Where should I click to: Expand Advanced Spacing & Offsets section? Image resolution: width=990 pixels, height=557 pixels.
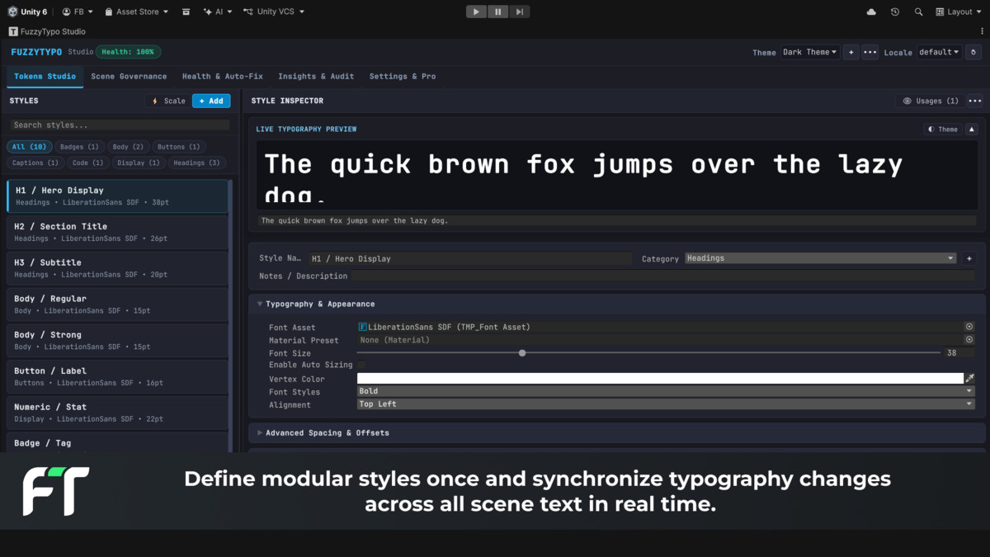coord(617,432)
